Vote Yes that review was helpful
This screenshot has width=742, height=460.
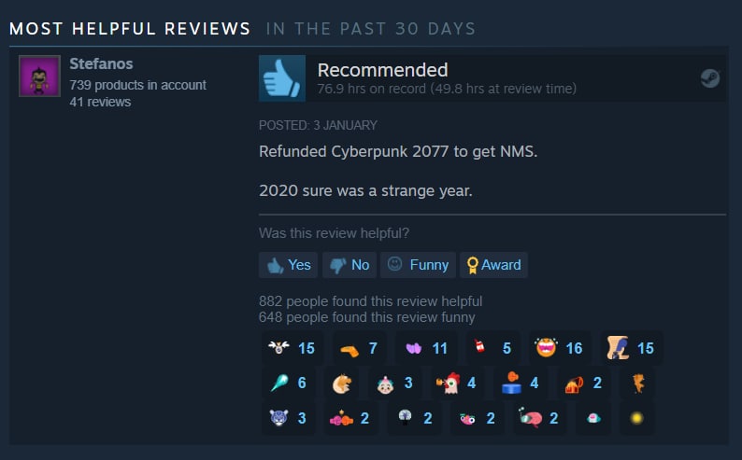288,265
